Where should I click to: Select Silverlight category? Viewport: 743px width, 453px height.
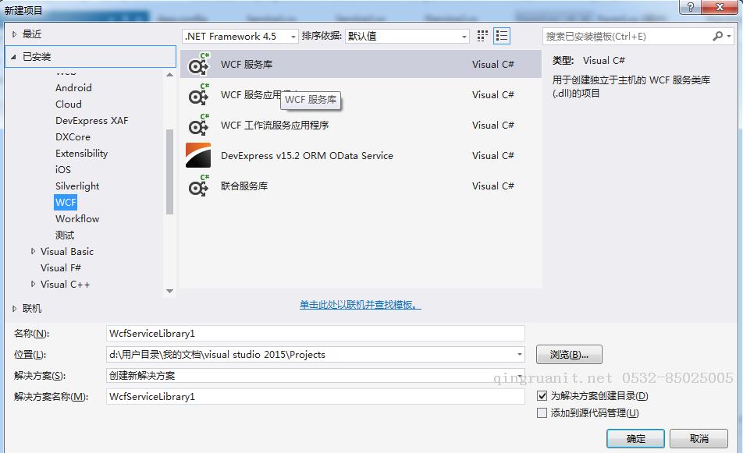click(77, 186)
